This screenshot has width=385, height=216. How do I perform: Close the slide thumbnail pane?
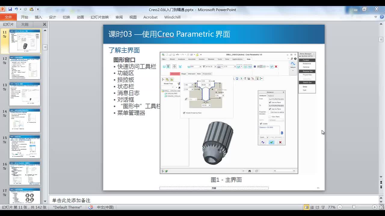[45, 24]
